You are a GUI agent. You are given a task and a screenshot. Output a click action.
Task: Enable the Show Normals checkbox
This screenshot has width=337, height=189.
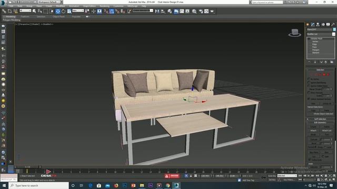309,92
